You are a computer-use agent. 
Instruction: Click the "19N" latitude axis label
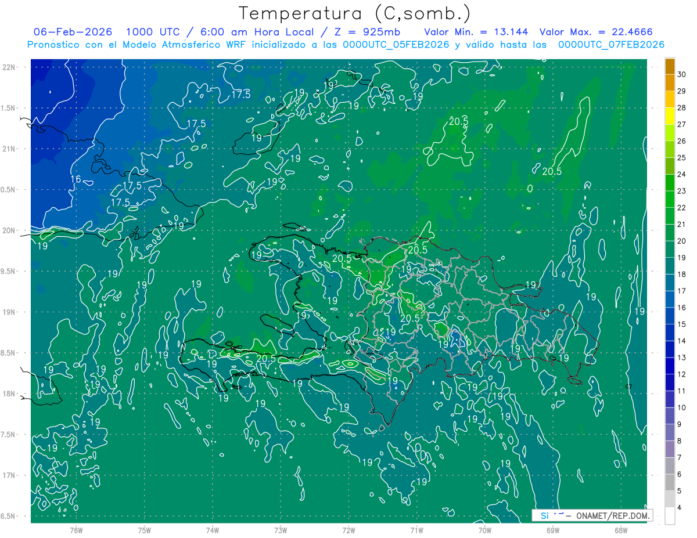pos(9,312)
